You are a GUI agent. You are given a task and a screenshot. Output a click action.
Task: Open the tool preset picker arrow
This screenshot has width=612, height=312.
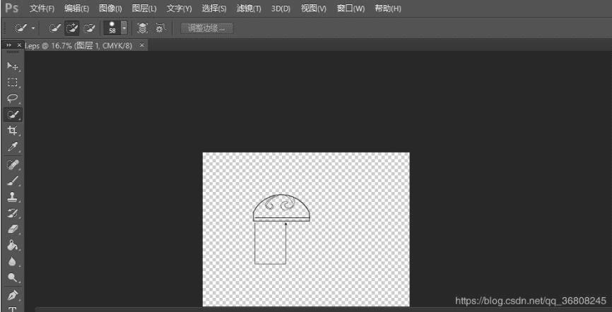[x=33, y=28]
